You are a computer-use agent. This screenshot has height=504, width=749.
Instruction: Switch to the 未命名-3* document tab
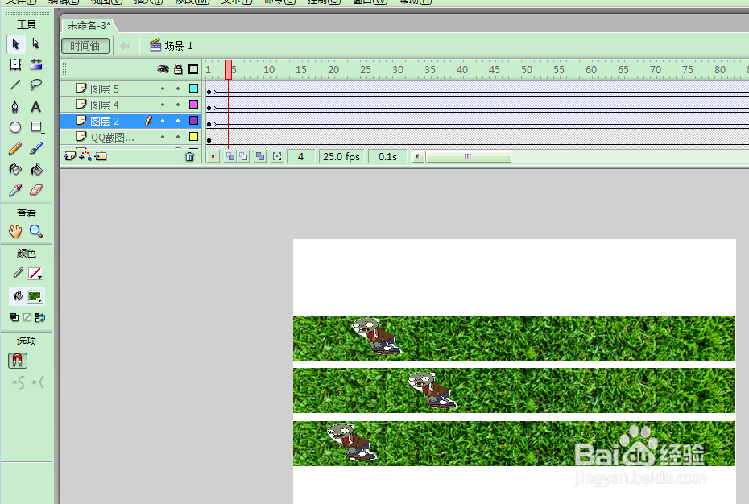89,25
